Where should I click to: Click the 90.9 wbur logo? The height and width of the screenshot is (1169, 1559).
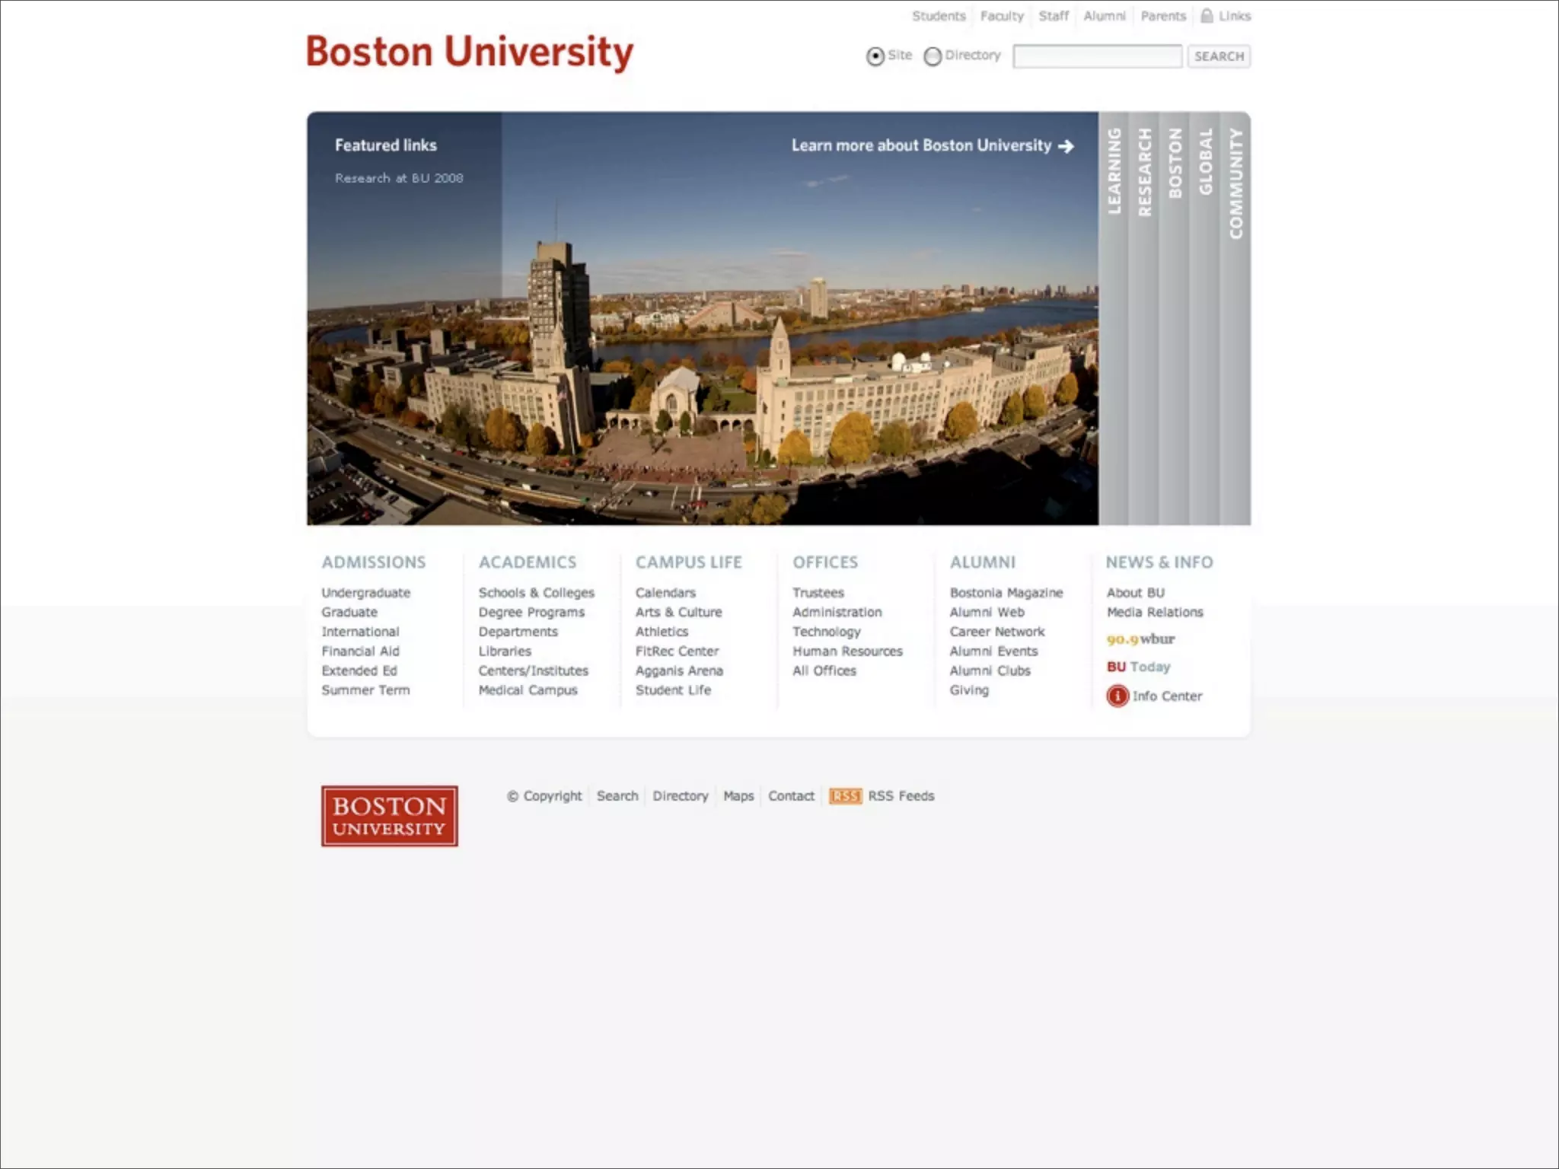1140,639
